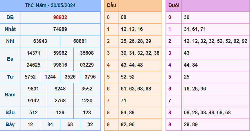Click the Nhì prize number 63943
The width and height of the screenshot is (250, 131).
coord(40,41)
